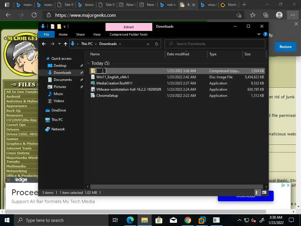Open recent locations dropdown in Explorer

[59, 44]
